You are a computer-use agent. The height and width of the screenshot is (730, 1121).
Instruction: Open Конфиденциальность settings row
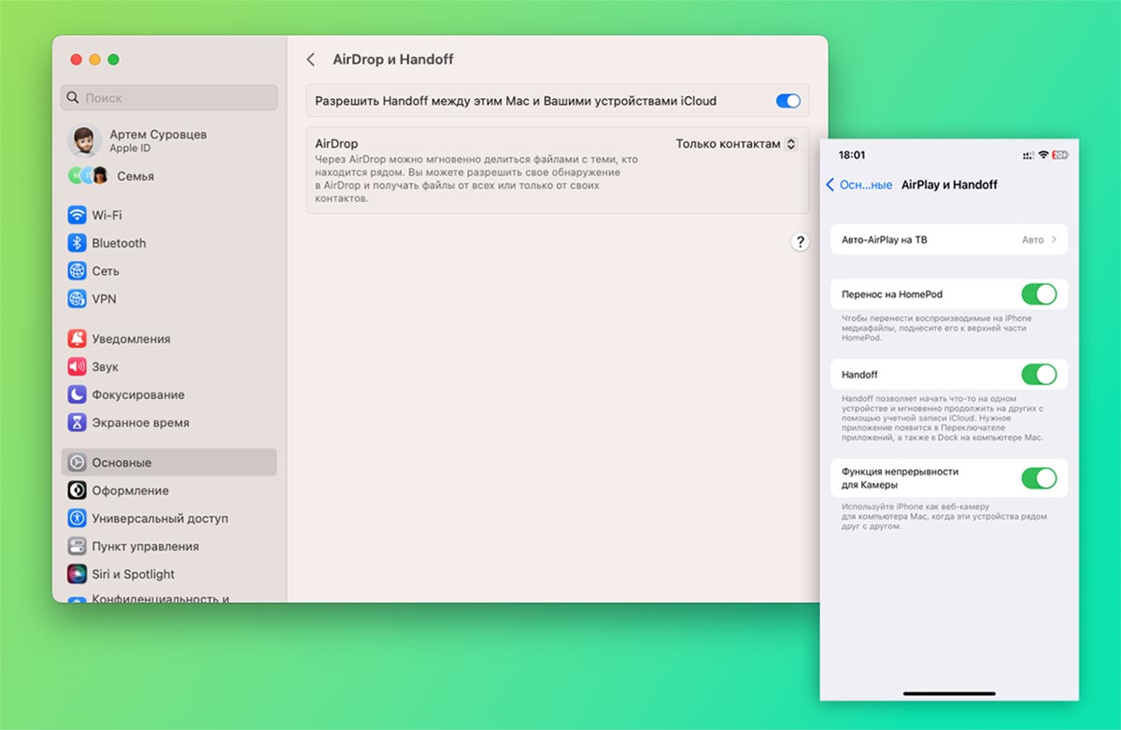click(169, 596)
